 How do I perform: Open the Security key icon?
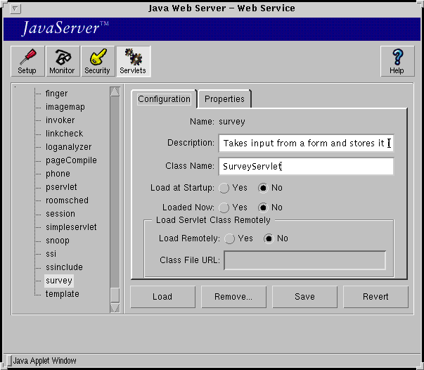coord(98,61)
